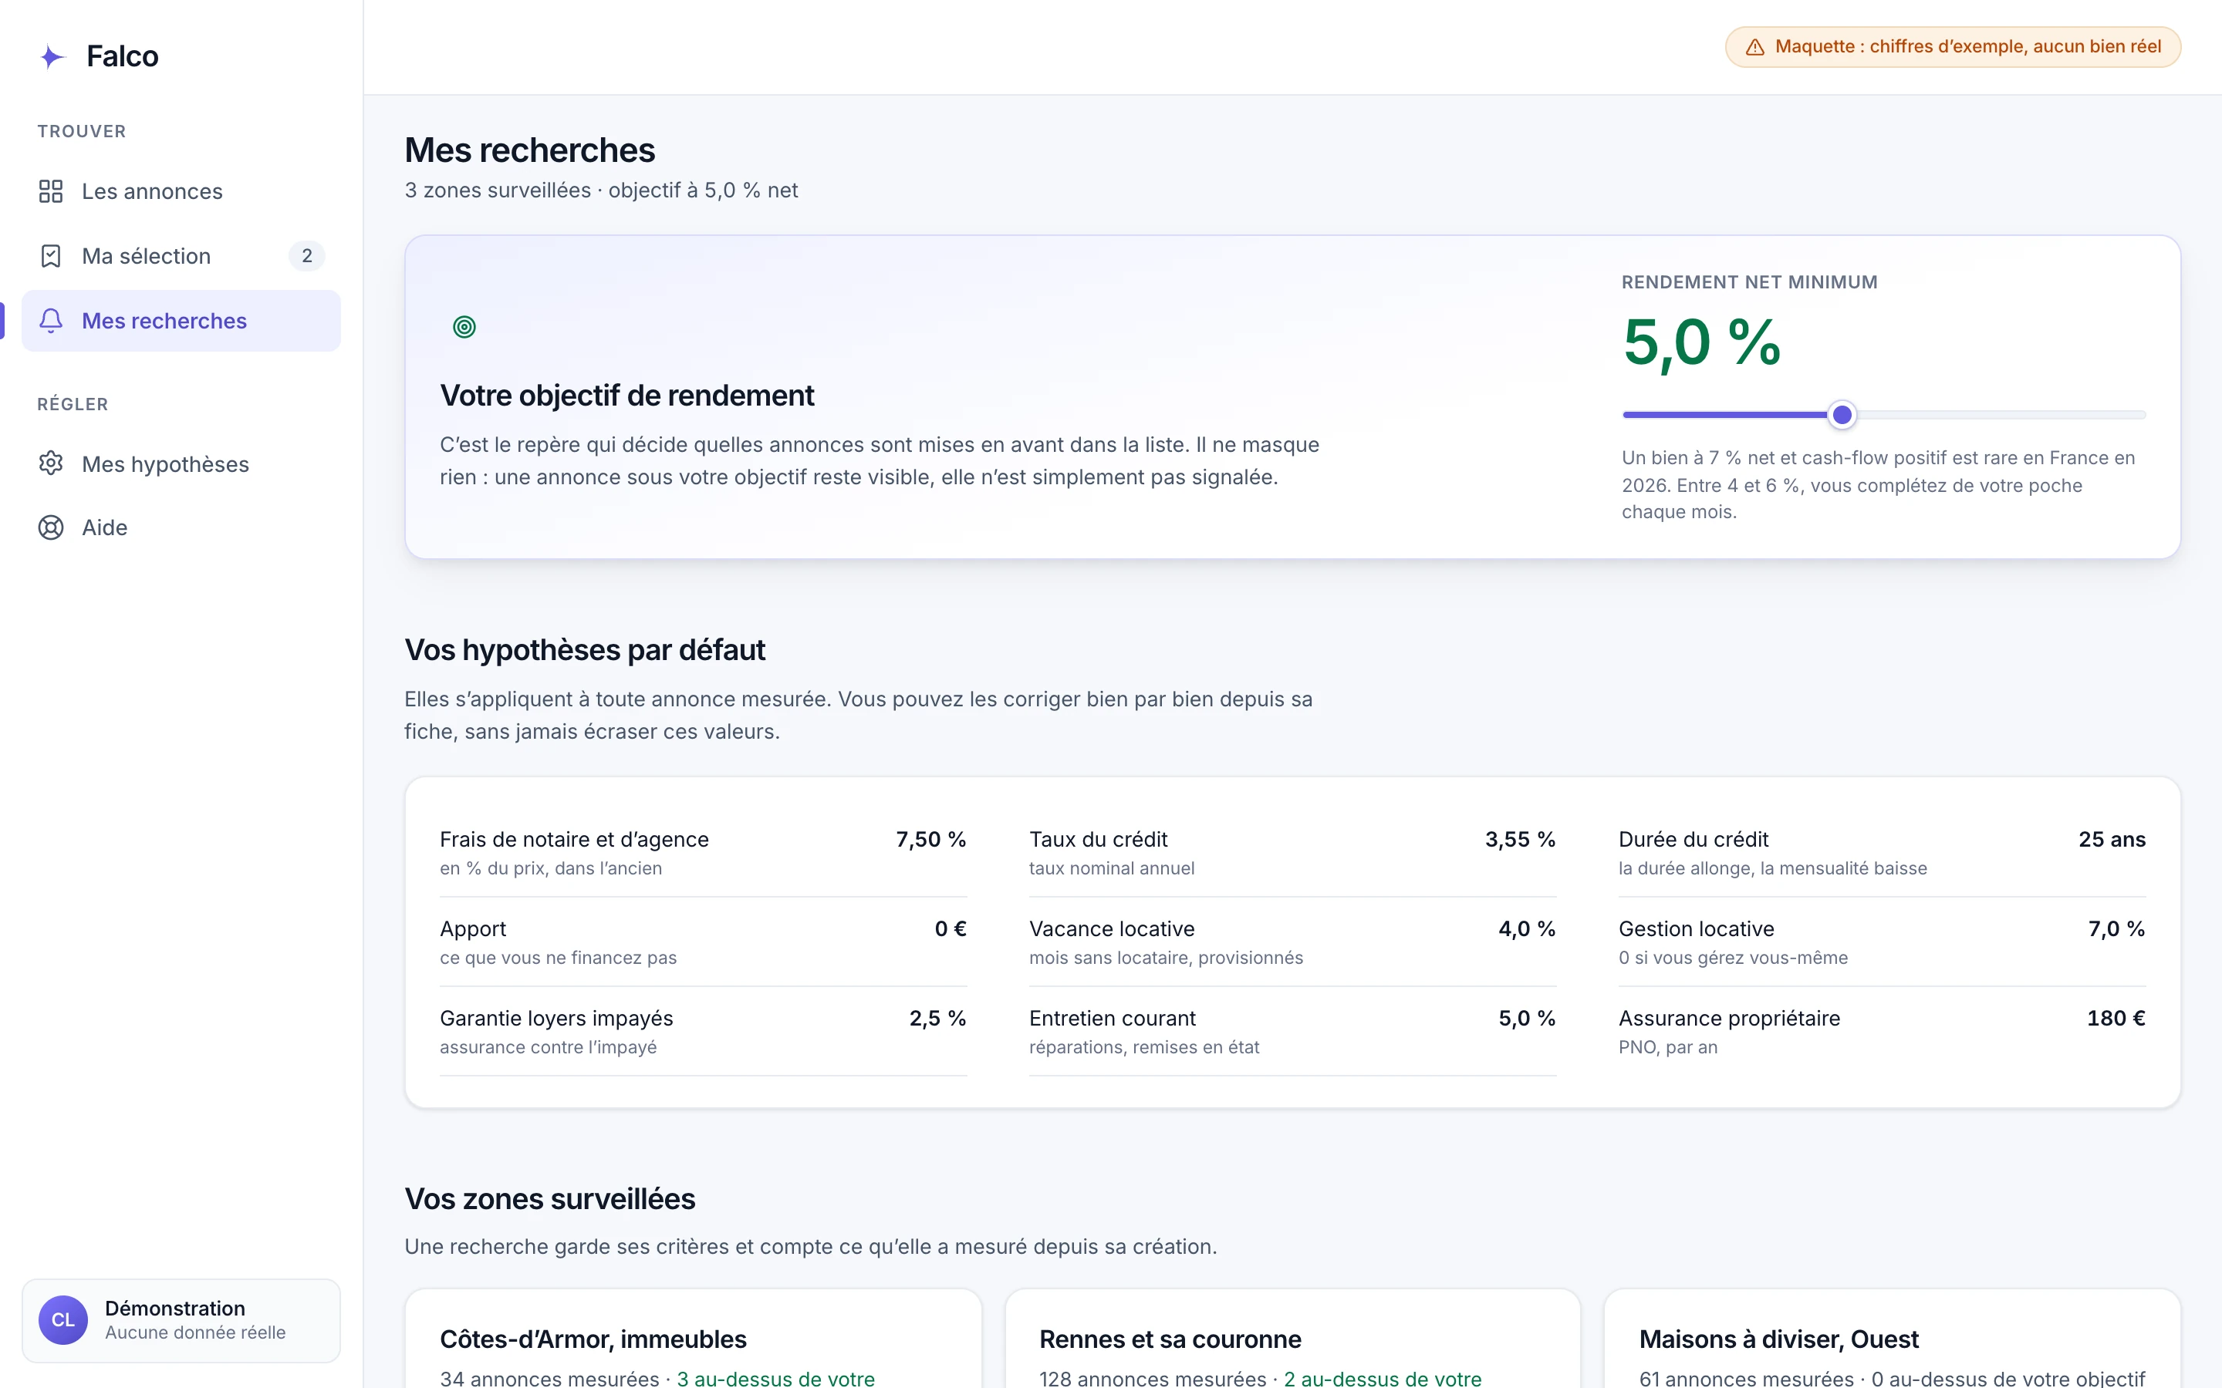The height and width of the screenshot is (1388, 2222).
Task: Click the warning triangle in the Maquette banner
Action: (x=1754, y=47)
